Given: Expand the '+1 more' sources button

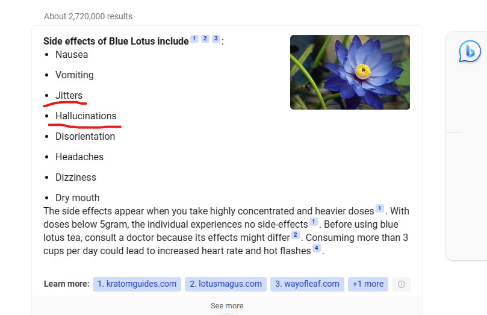Looking at the screenshot, I should (368, 284).
